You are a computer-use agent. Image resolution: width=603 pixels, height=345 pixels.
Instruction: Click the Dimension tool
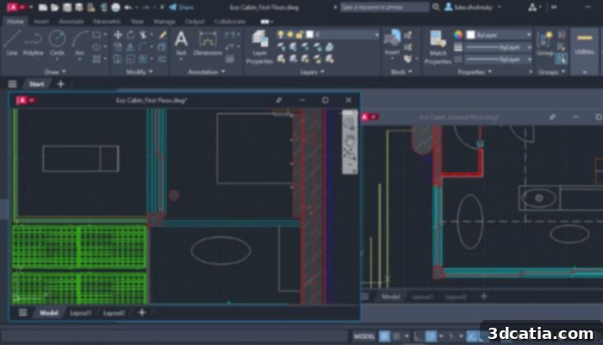(x=208, y=43)
